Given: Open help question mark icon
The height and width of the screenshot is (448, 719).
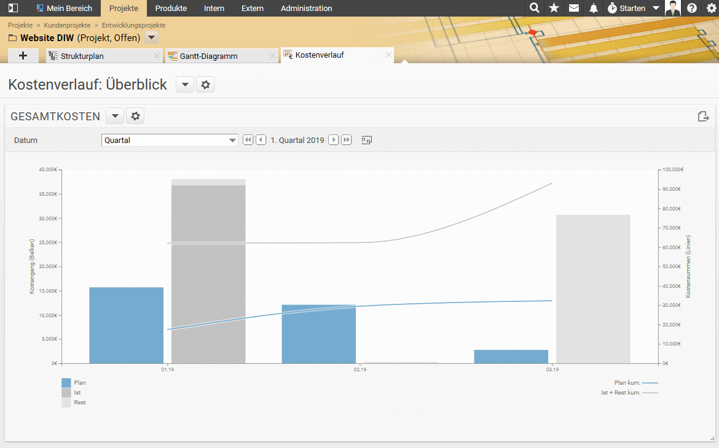Looking at the screenshot, I should click(692, 8).
